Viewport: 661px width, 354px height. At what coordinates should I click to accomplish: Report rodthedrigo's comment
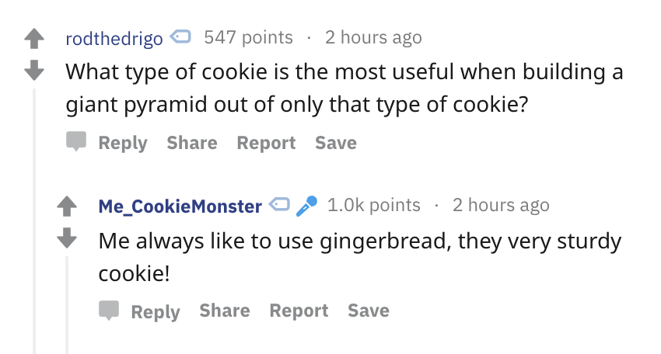click(x=266, y=143)
